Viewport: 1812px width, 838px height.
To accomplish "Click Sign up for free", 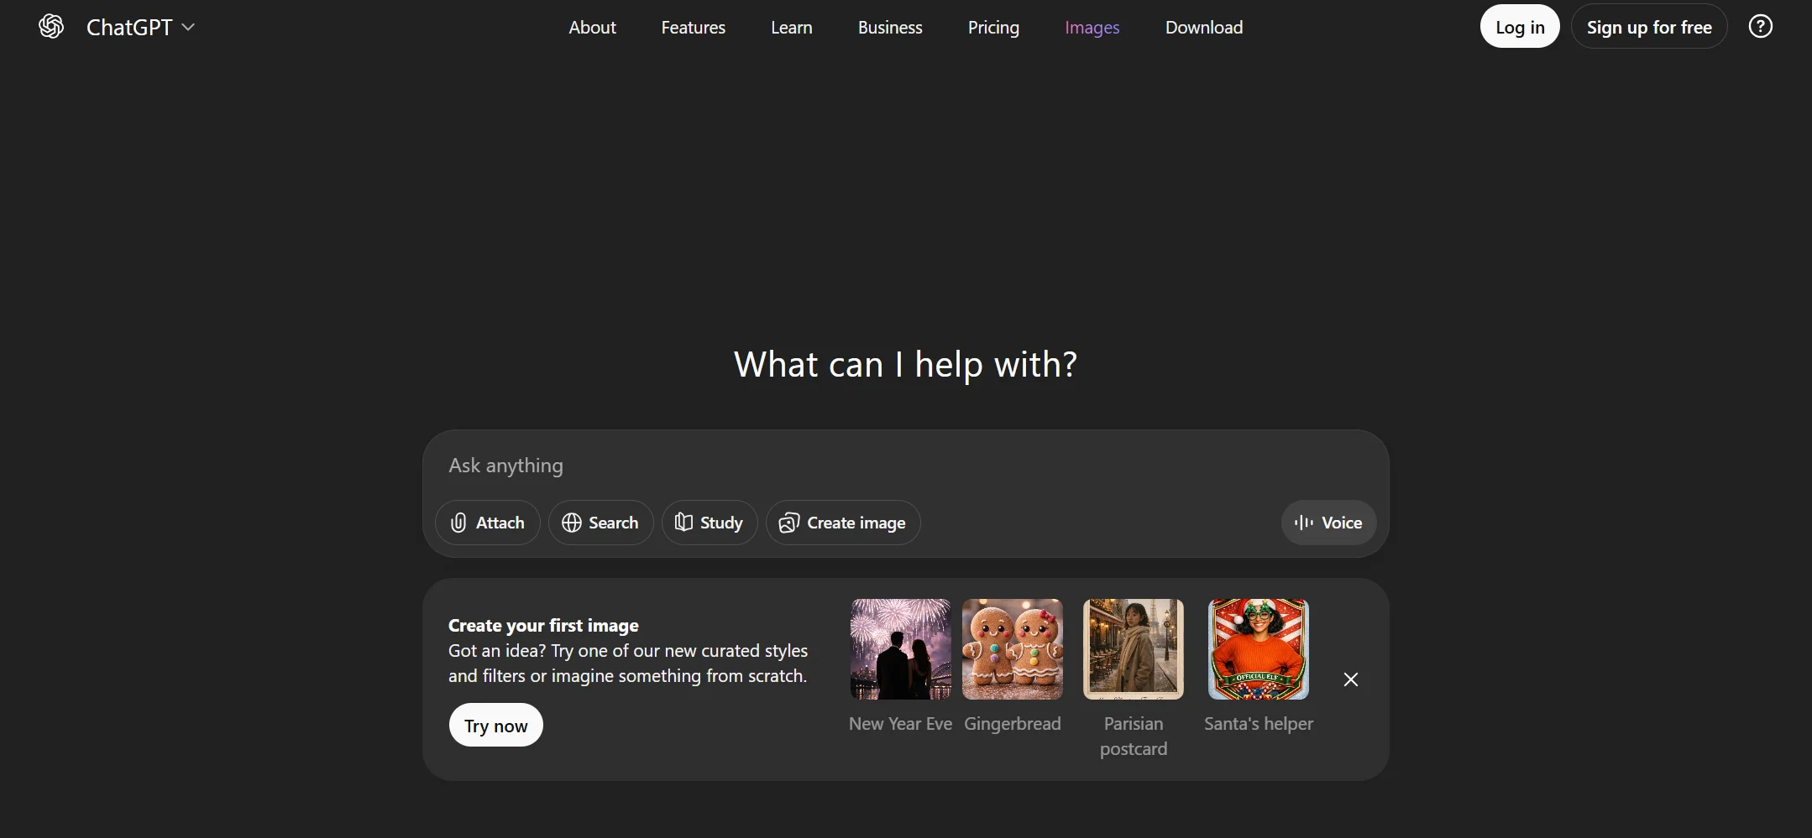I will pos(1649,26).
